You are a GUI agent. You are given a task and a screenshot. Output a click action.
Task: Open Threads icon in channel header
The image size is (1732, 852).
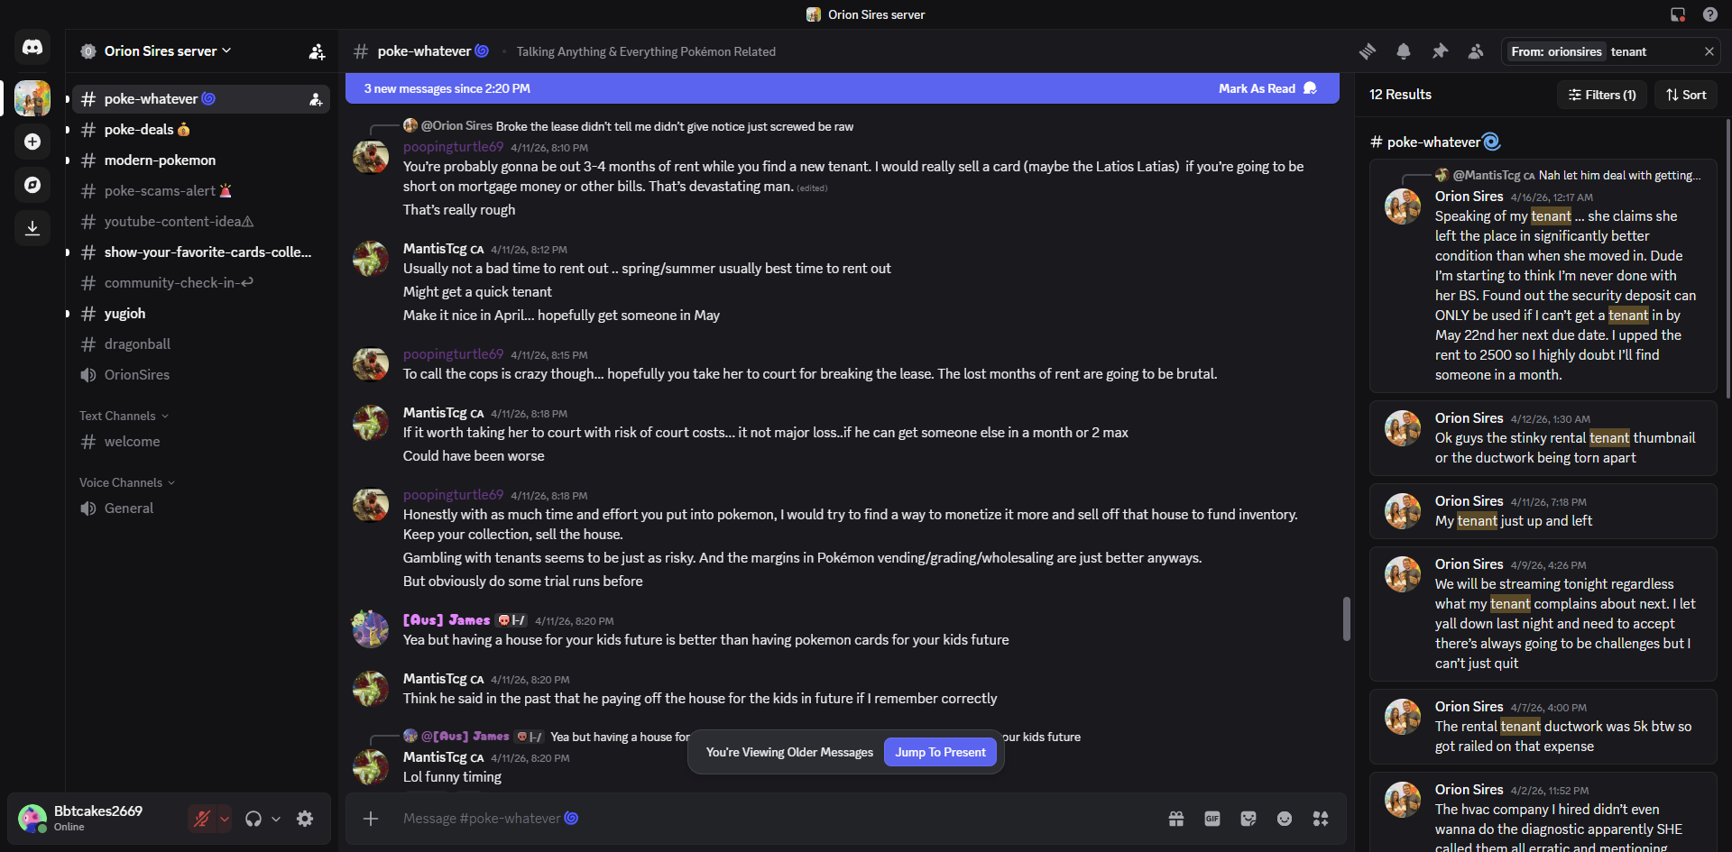point(1368,51)
